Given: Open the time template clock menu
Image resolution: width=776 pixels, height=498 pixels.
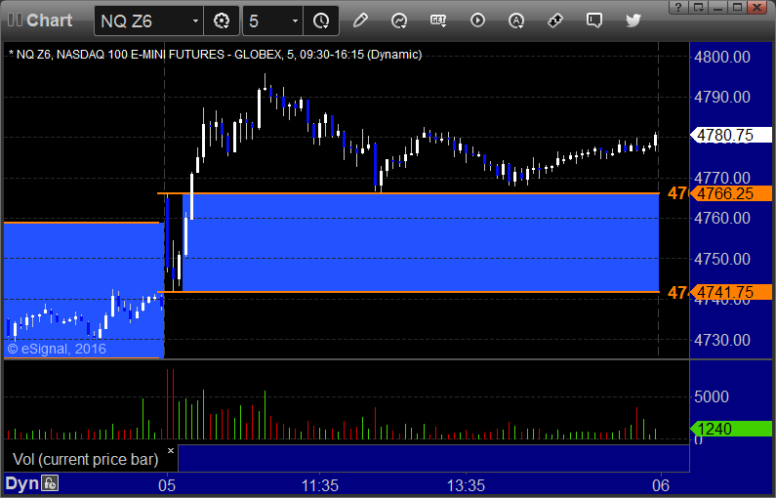Looking at the screenshot, I should tap(321, 21).
